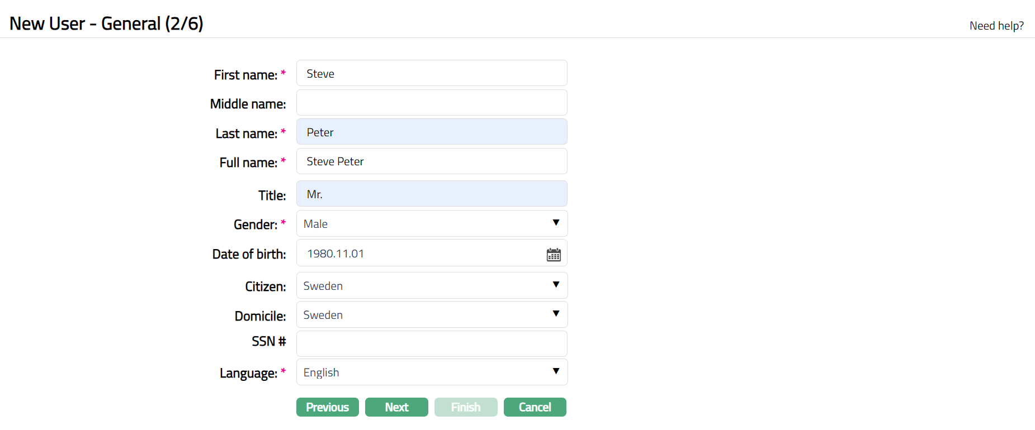The height and width of the screenshot is (430, 1035).
Task: Click the Full name text box
Action: (431, 161)
